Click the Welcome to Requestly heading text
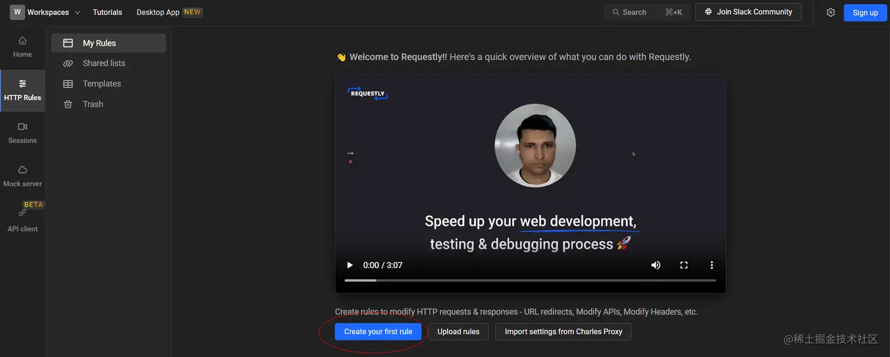Screen dimensions: 890x357 click(x=398, y=57)
